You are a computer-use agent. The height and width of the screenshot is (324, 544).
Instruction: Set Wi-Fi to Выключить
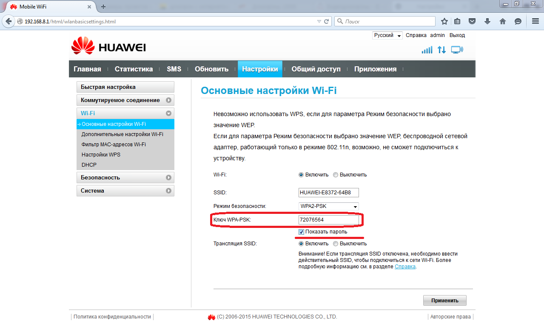[336, 175]
